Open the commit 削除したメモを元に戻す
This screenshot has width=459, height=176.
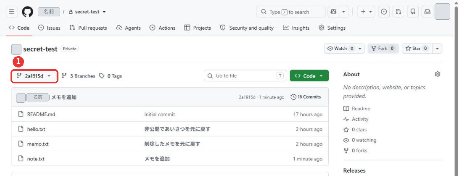point(172,144)
